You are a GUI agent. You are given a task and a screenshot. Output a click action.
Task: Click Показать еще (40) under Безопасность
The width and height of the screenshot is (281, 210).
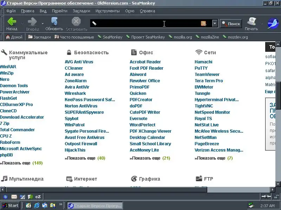click(85, 158)
